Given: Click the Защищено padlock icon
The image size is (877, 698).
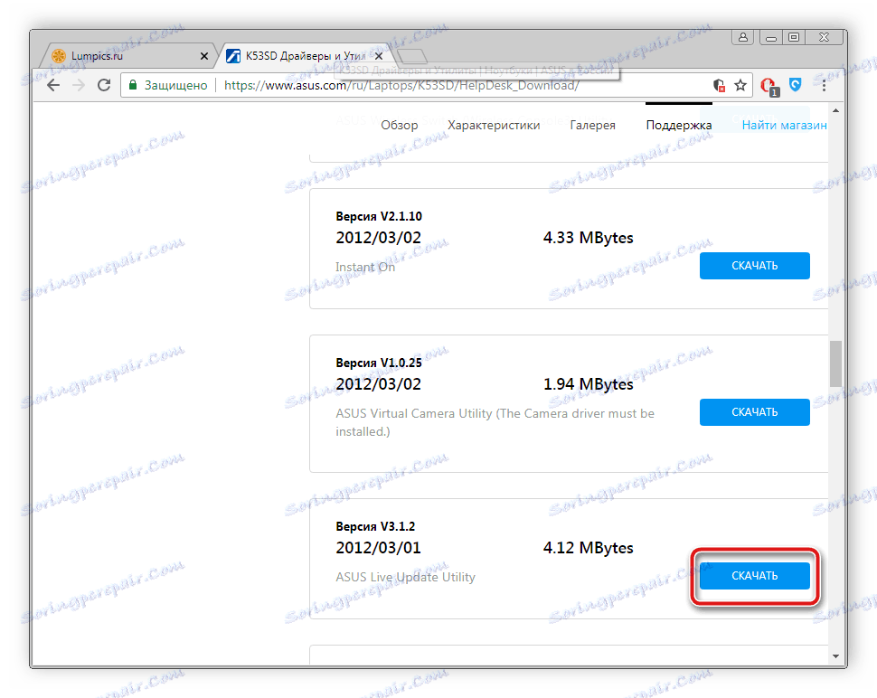Looking at the screenshot, I should click(132, 85).
